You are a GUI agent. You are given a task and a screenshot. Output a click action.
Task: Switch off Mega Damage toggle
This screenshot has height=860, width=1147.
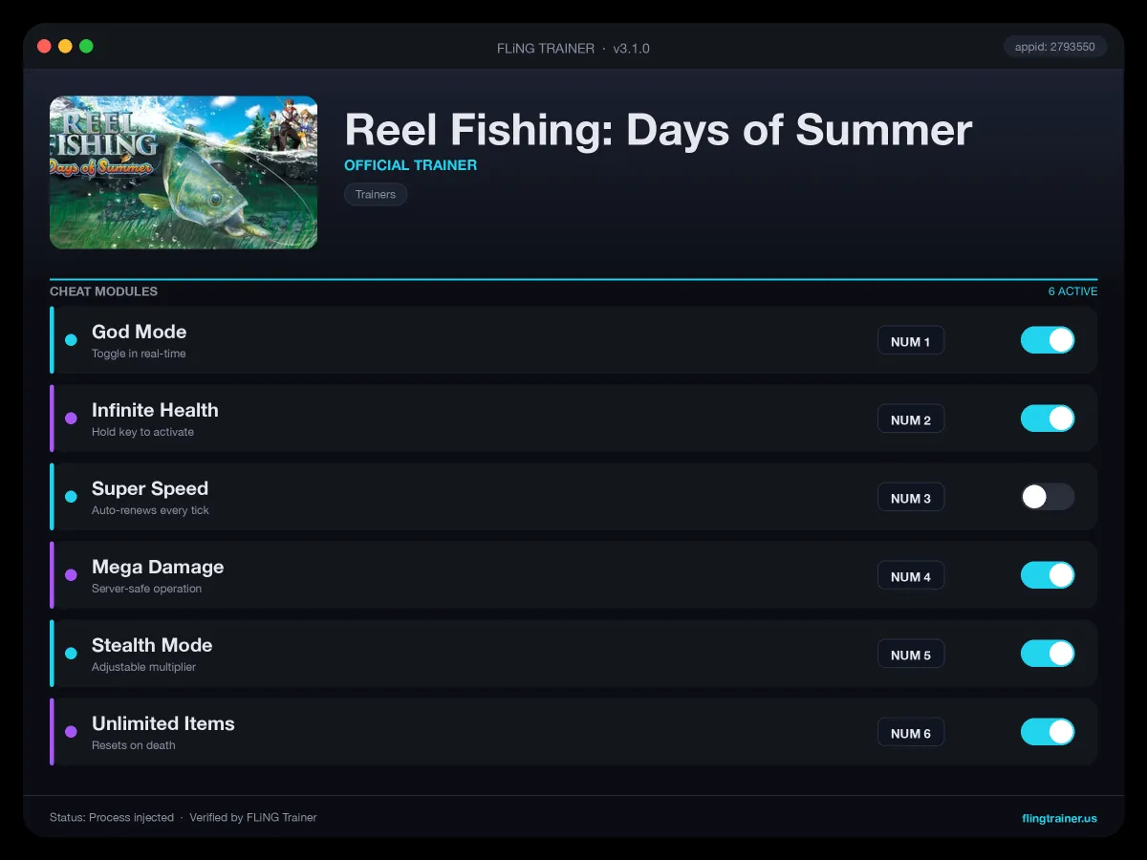coord(1048,575)
